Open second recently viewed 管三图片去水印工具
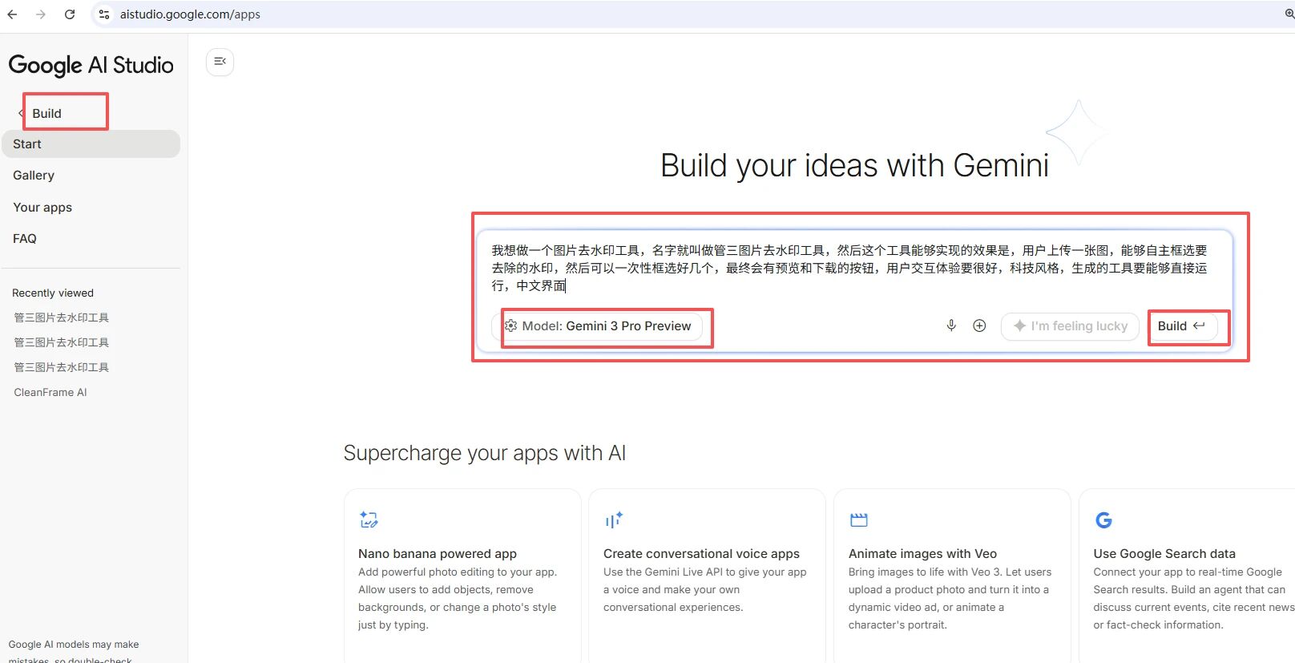1295x663 pixels. [x=62, y=342]
